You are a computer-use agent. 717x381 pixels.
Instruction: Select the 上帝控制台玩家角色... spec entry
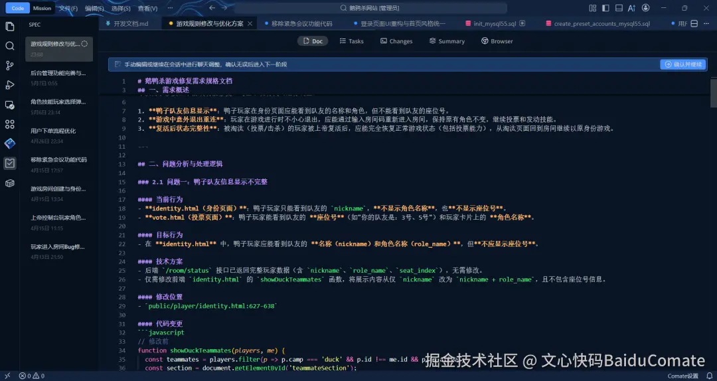tap(59, 223)
